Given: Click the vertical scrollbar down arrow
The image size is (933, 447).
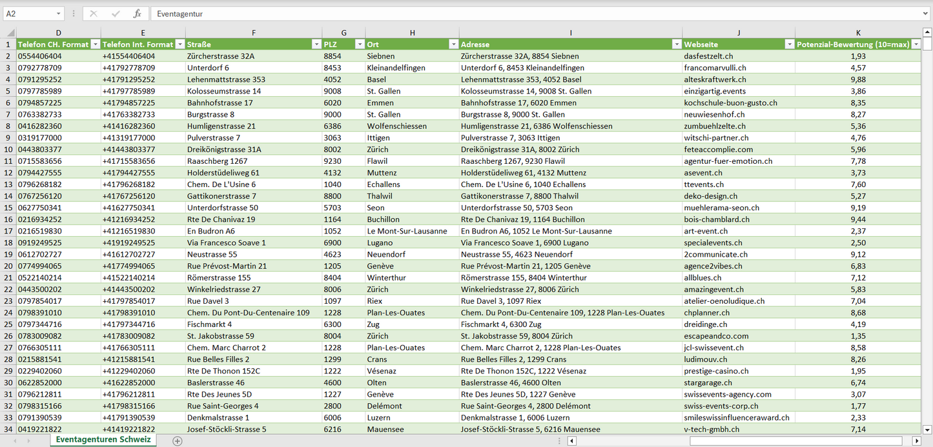Looking at the screenshot, I should point(927,430).
